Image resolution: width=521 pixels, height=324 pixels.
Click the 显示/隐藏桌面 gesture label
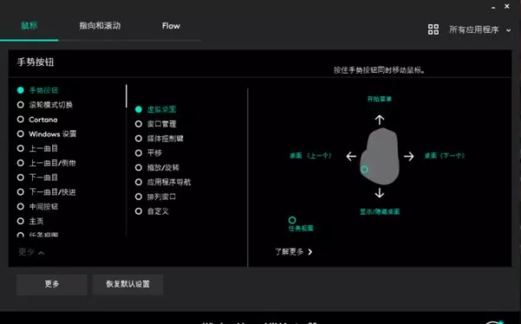coord(379,212)
